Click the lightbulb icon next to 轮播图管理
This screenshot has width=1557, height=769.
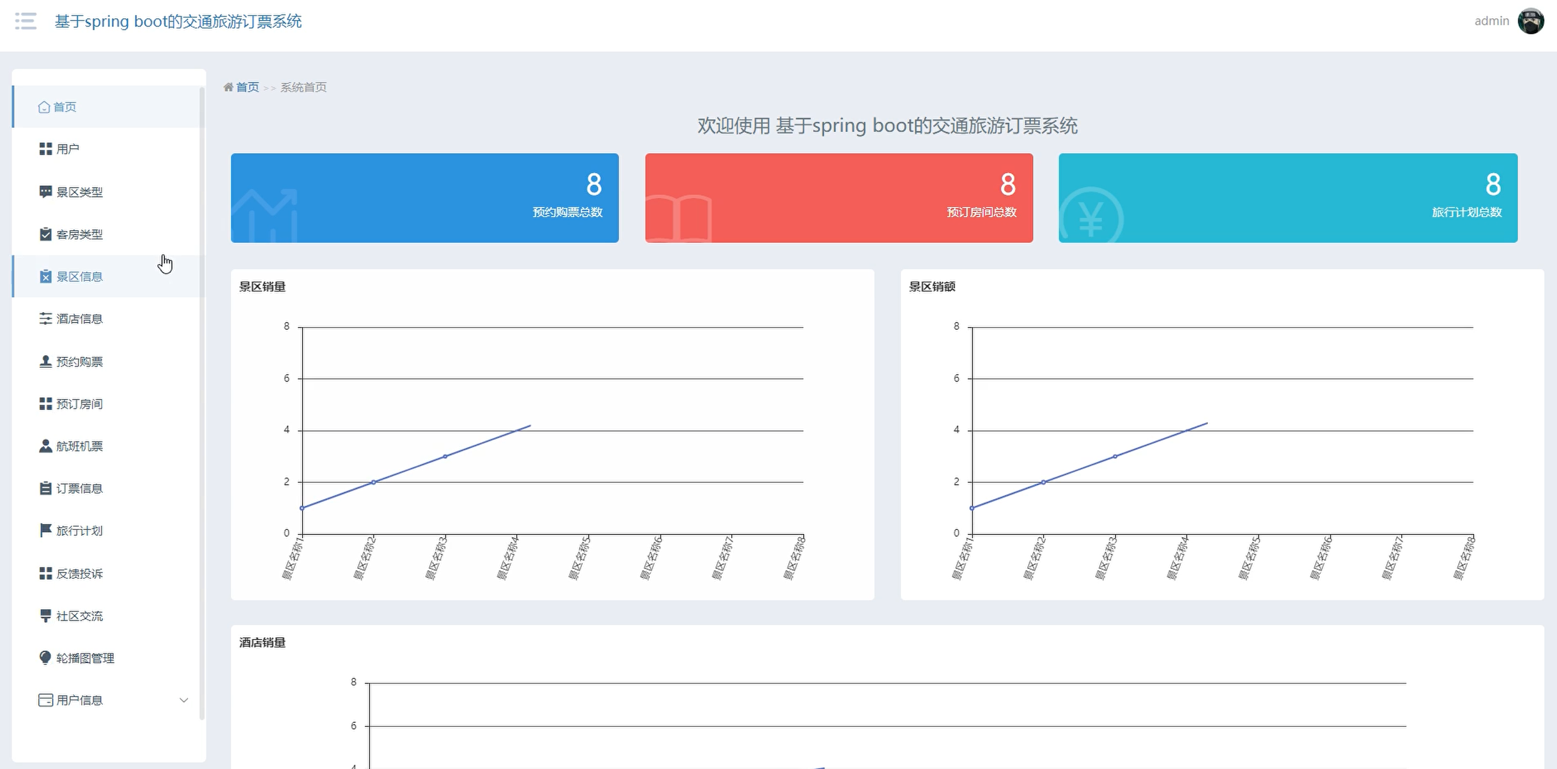tap(45, 658)
